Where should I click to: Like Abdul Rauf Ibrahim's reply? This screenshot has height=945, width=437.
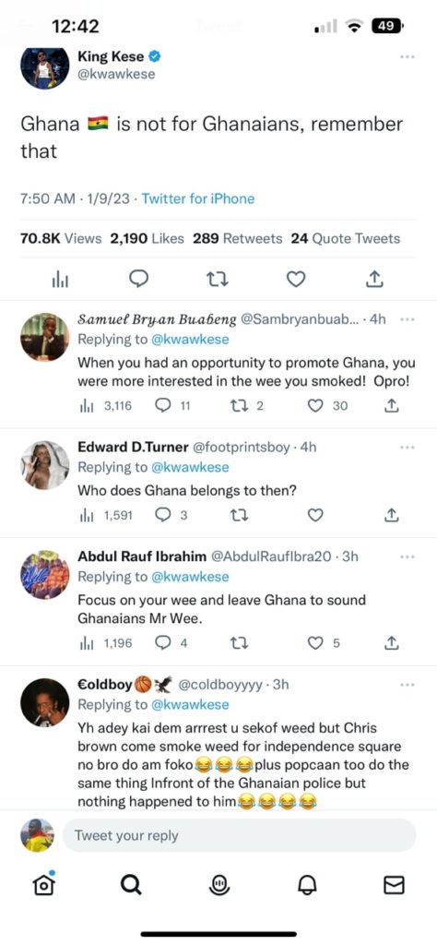tap(315, 643)
